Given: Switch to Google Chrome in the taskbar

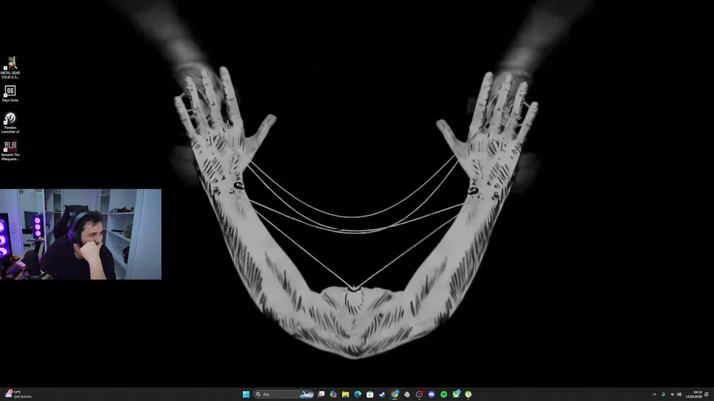Looking at the screenshot, I should [395, 394].
